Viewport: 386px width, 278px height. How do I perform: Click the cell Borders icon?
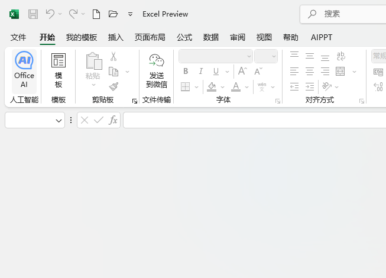click(186, 87)
